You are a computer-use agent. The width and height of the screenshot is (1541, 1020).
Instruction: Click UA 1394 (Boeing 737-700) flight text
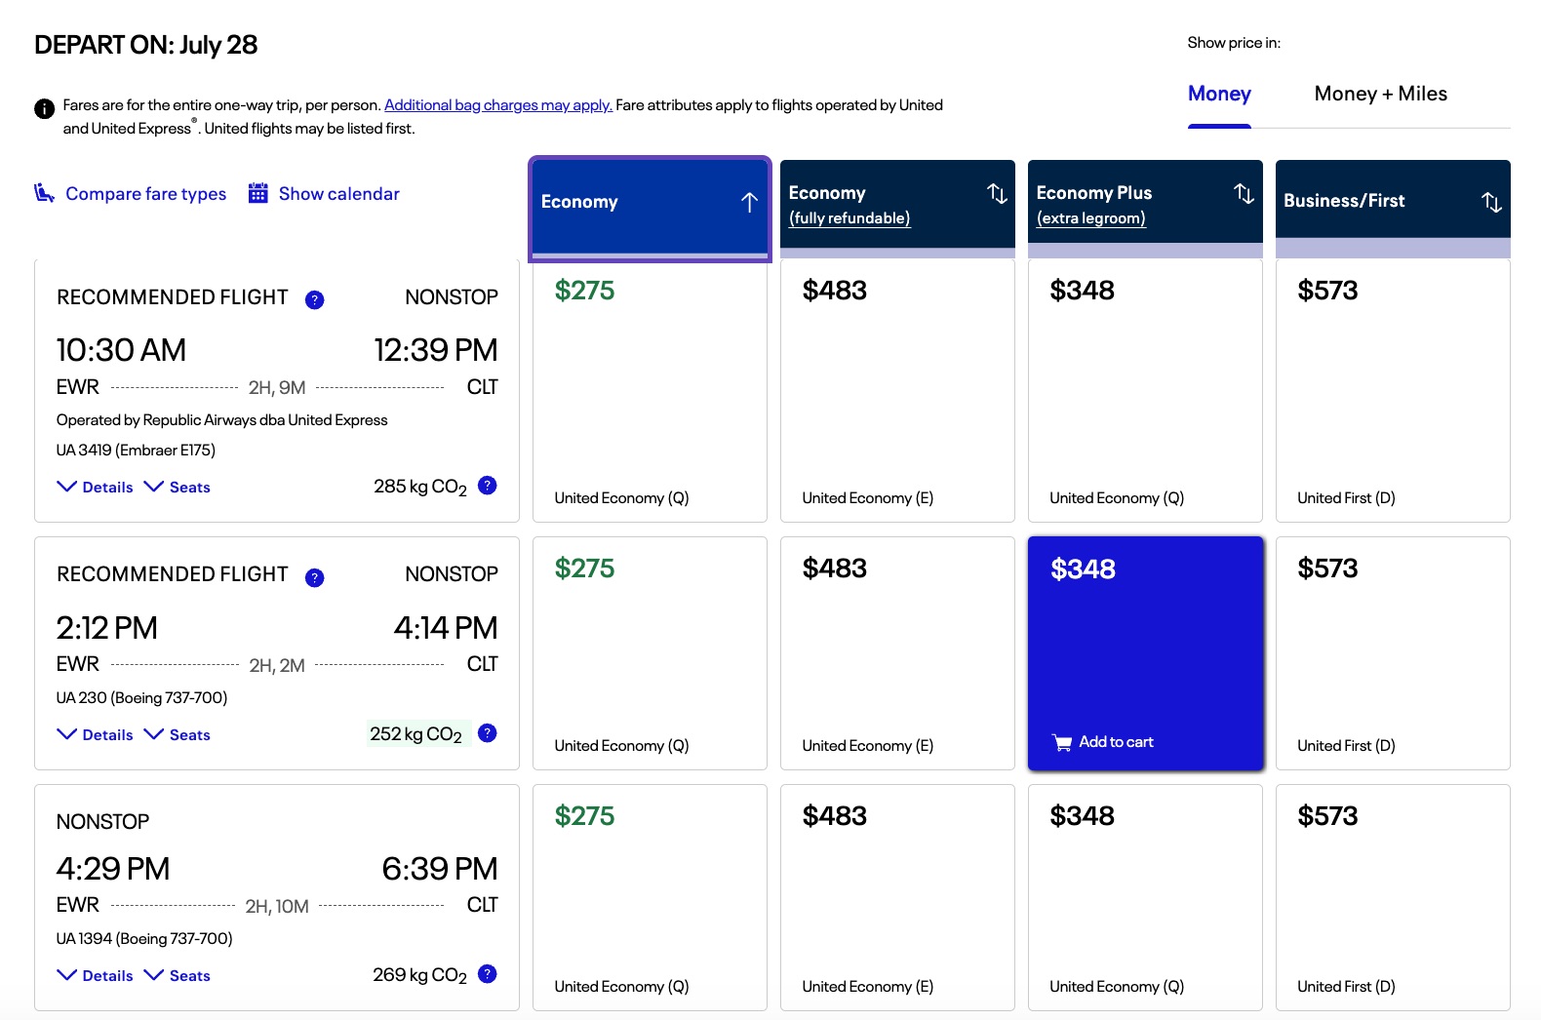click(144, 938)
